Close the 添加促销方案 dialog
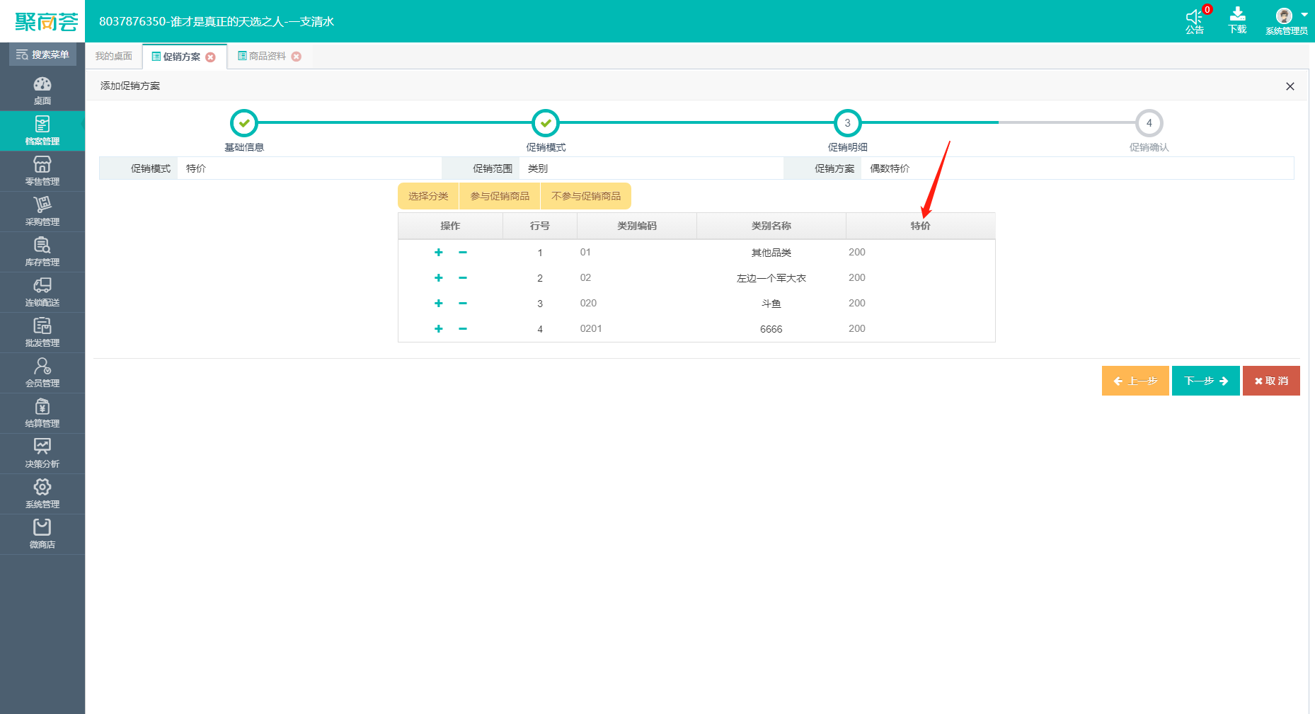1315x714 pixels. point(1290,86)
